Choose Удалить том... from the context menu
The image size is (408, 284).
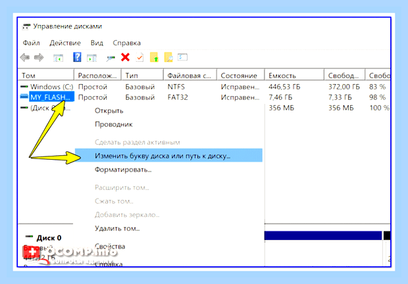(x=117, y=228)
